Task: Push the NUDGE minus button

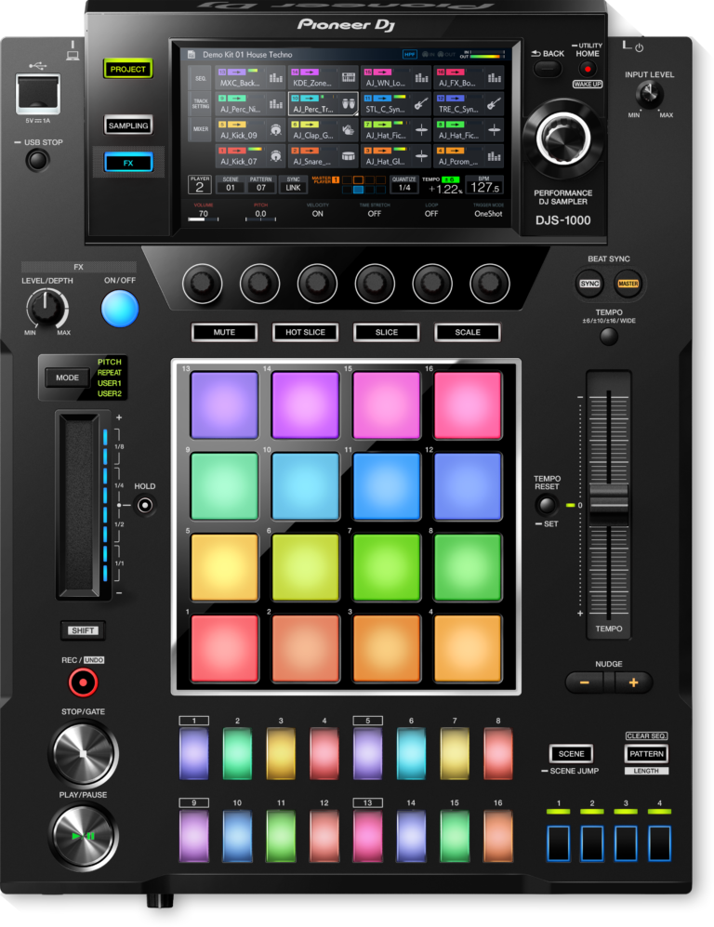Action: pyautogui.click(x=584, y=682)
